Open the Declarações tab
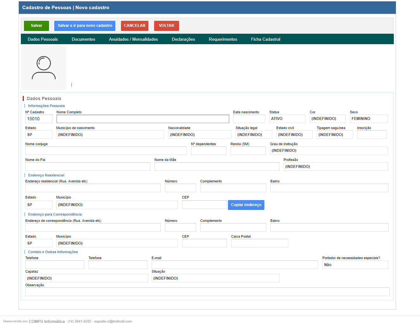 coord(183,39)
